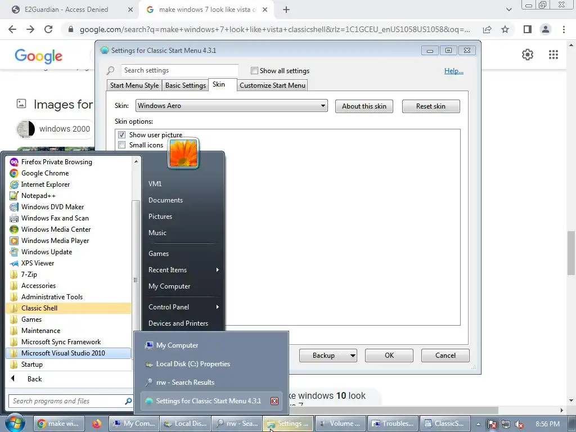Viewport: 576px width, 432px height.
Task: Click the programs list scroll up arrow
Action: pyautogui.click(x=136, y=161)
